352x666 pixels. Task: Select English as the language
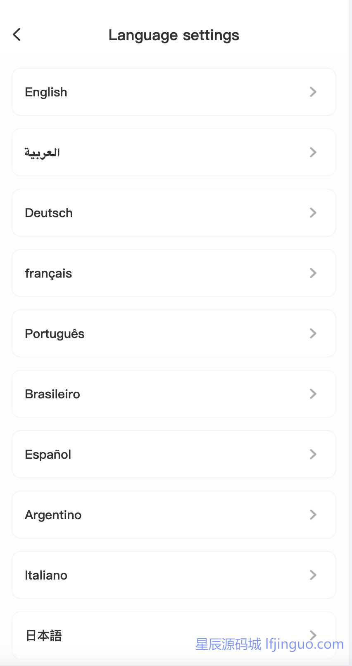coord(46,92)
